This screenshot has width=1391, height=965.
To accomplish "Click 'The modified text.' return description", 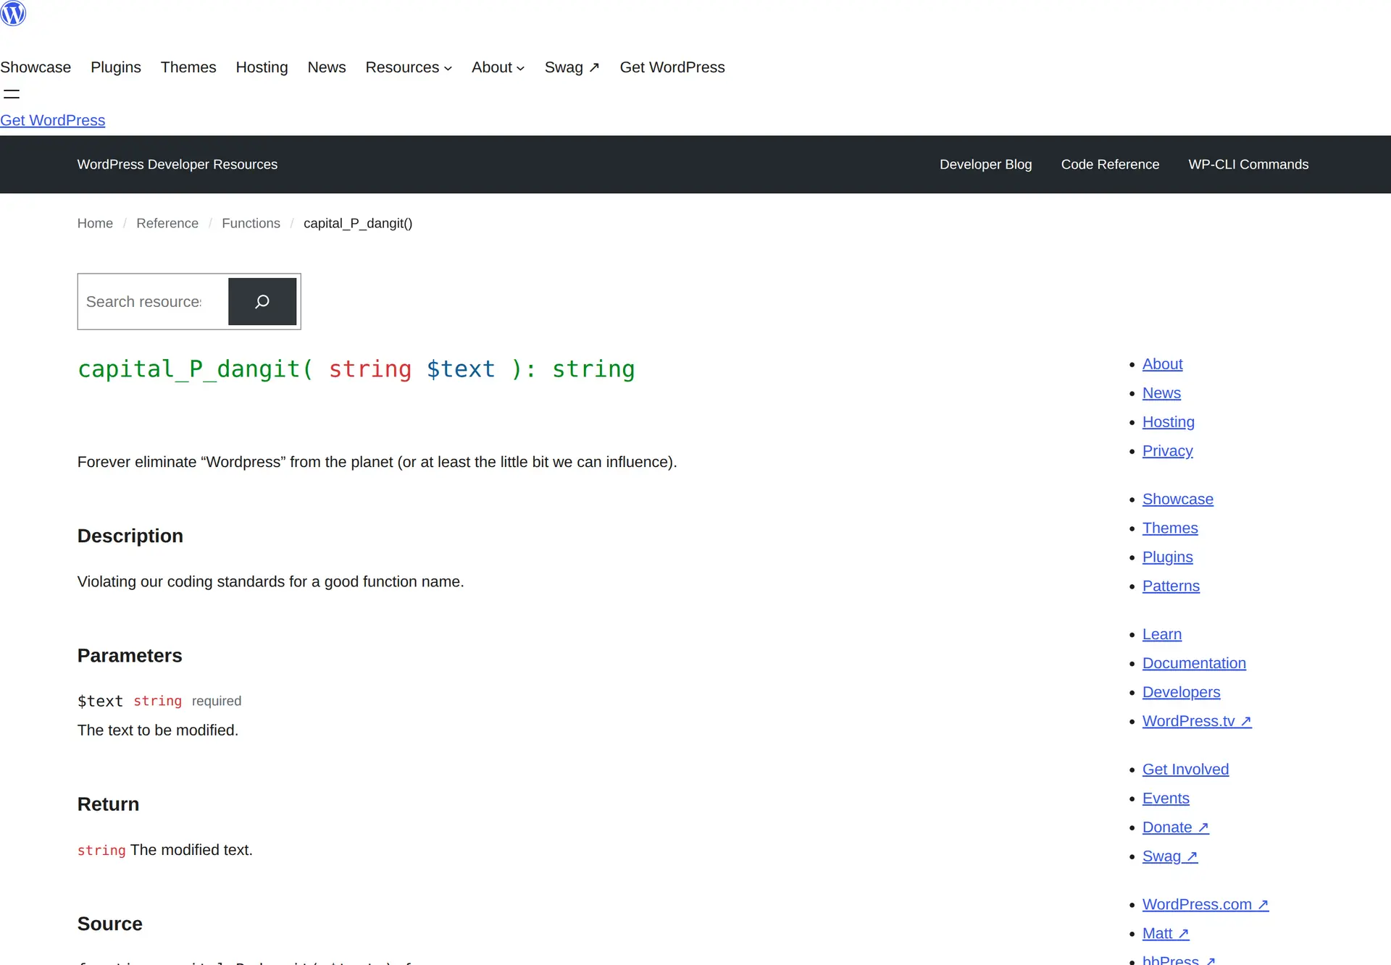I will pos(191,850).
